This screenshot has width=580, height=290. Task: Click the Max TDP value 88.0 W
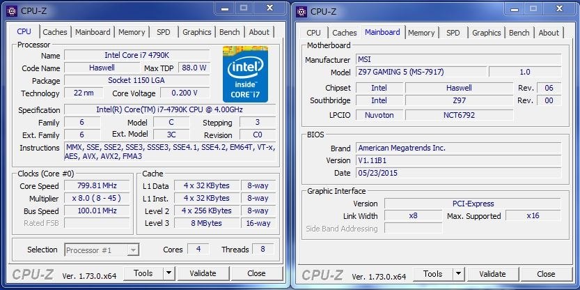pyautogui.click(x=194, y=68)
